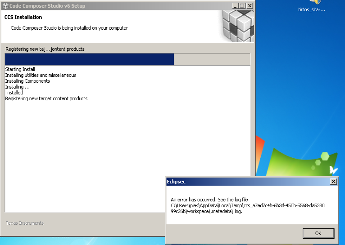Click OK in the Eclipsec error dialog

318,233
